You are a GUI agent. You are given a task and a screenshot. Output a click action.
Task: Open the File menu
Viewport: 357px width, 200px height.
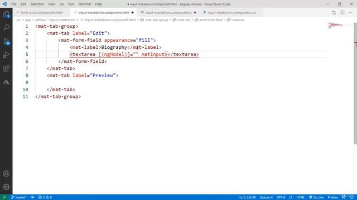click(x=13, y=4)
